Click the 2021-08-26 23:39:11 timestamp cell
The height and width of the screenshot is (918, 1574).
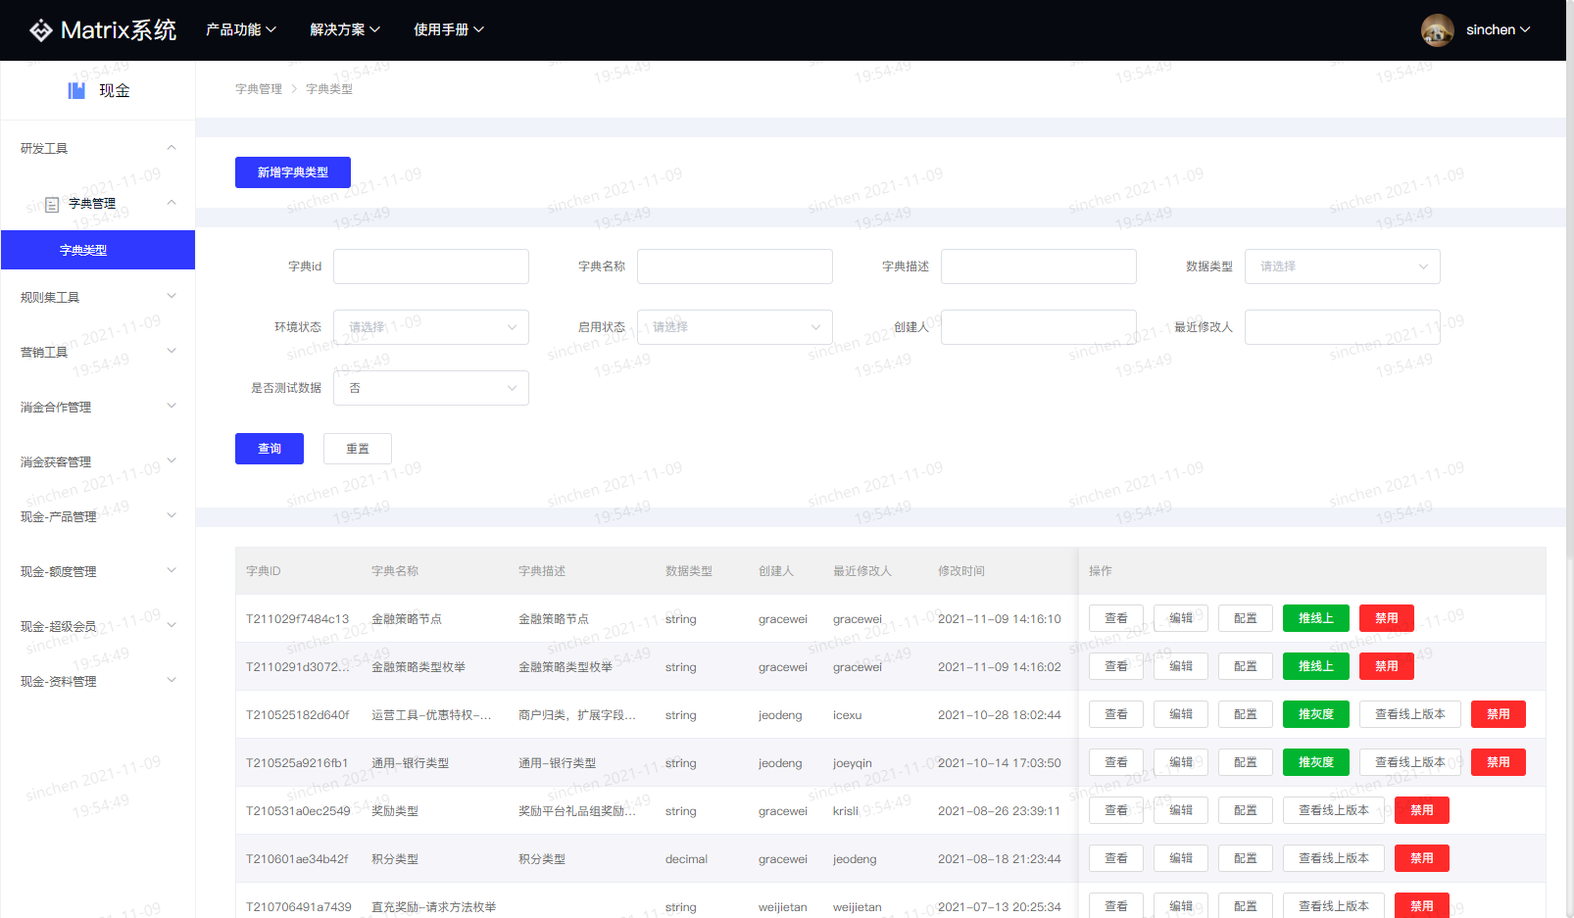999,811
